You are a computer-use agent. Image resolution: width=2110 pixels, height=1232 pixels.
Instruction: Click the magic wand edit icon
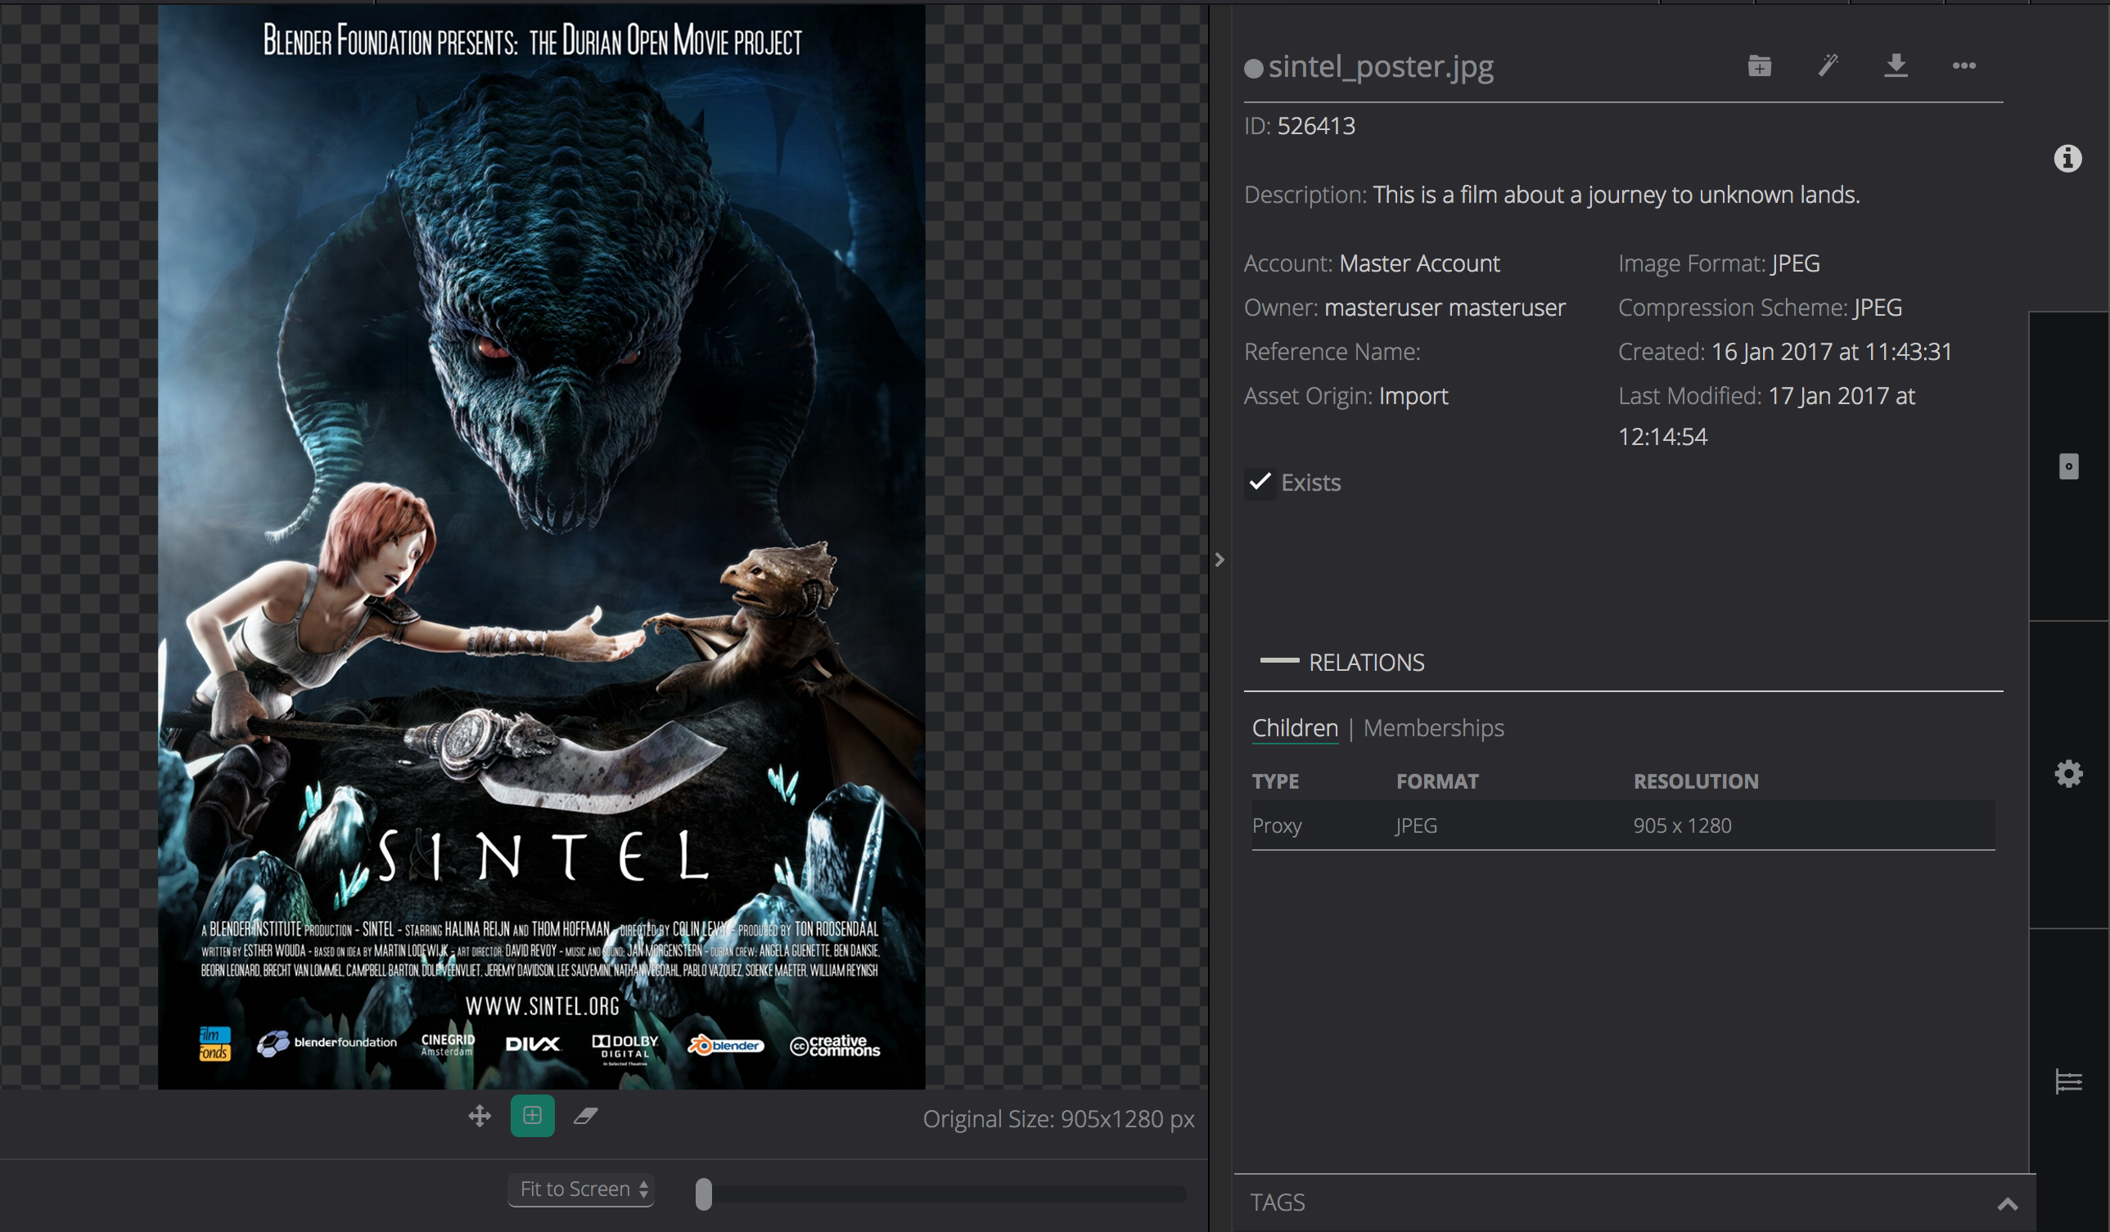coord(1828,65)
